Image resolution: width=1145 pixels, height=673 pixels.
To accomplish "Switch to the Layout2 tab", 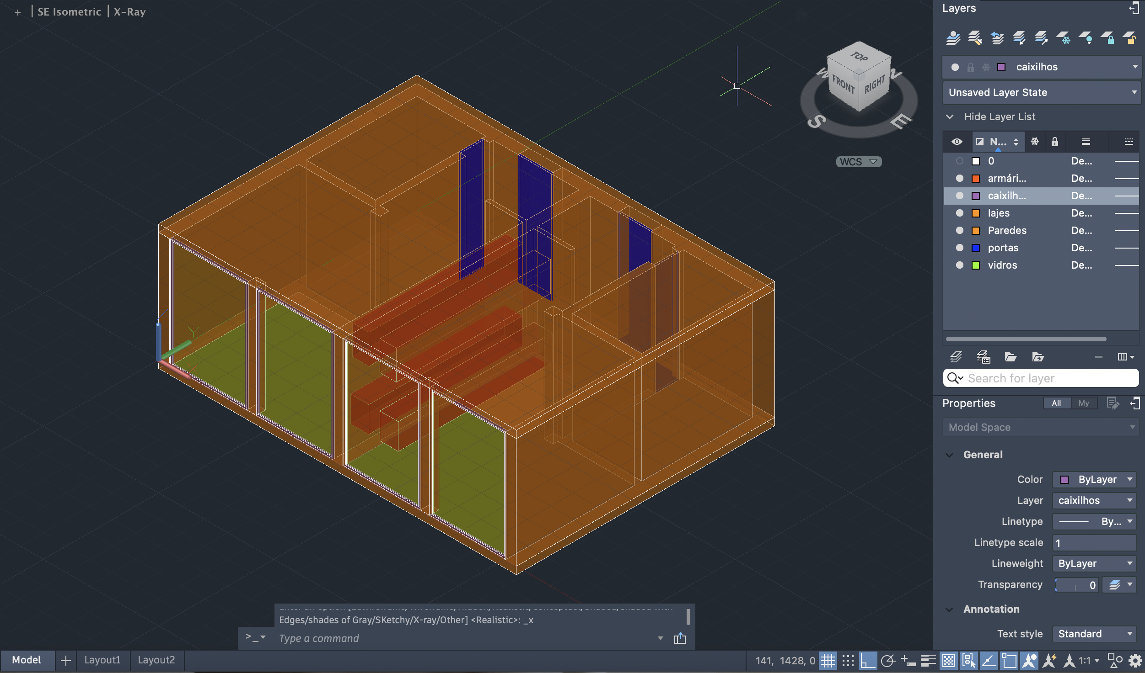I will coord(156,660).
